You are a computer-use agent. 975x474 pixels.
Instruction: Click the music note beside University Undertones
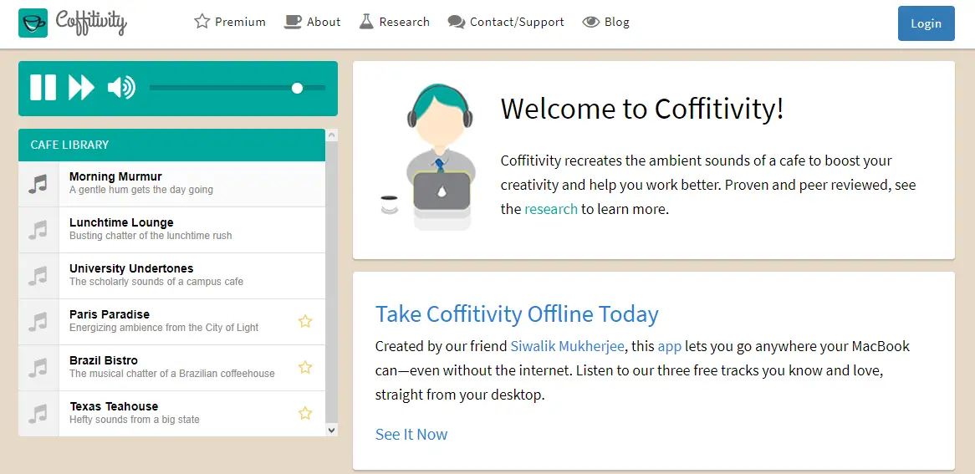click(38, 276)
